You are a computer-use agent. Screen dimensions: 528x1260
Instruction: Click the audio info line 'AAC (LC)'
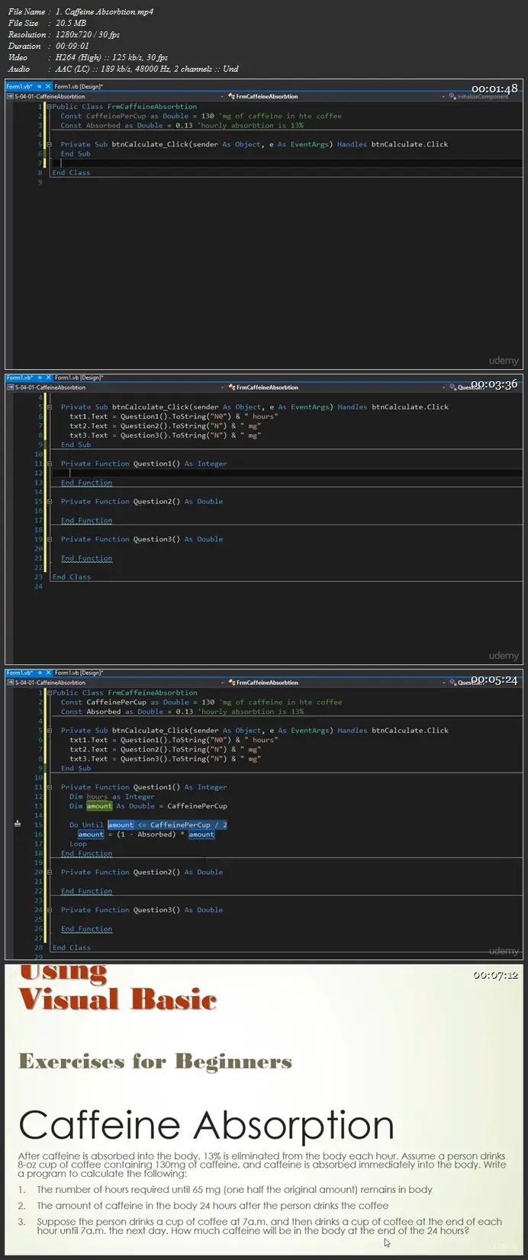[x=146, y=69]
